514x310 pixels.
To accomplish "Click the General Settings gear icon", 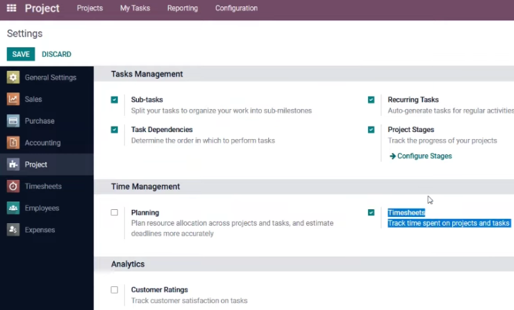I will pos(13,77).
